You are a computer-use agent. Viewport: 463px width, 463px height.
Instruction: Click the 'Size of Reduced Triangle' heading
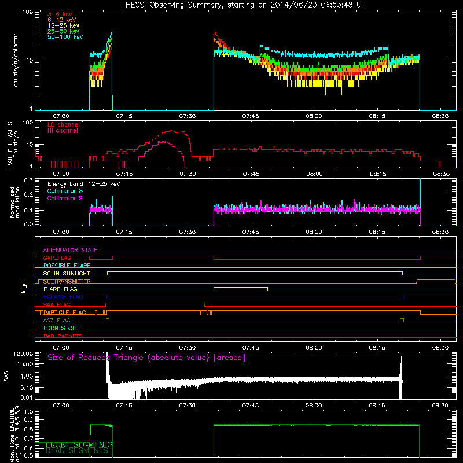[146, 358]
